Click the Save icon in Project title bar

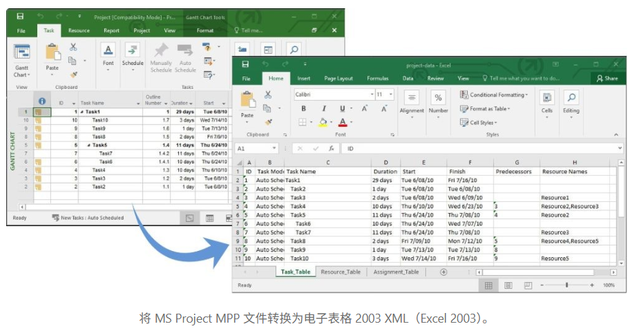pyautogui.click(x=20, y=17)
